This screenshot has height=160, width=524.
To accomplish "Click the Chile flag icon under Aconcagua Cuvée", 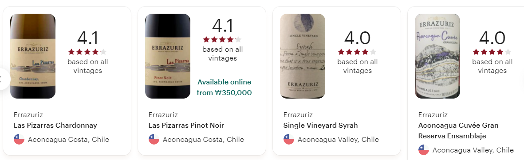I will point(423,150).
